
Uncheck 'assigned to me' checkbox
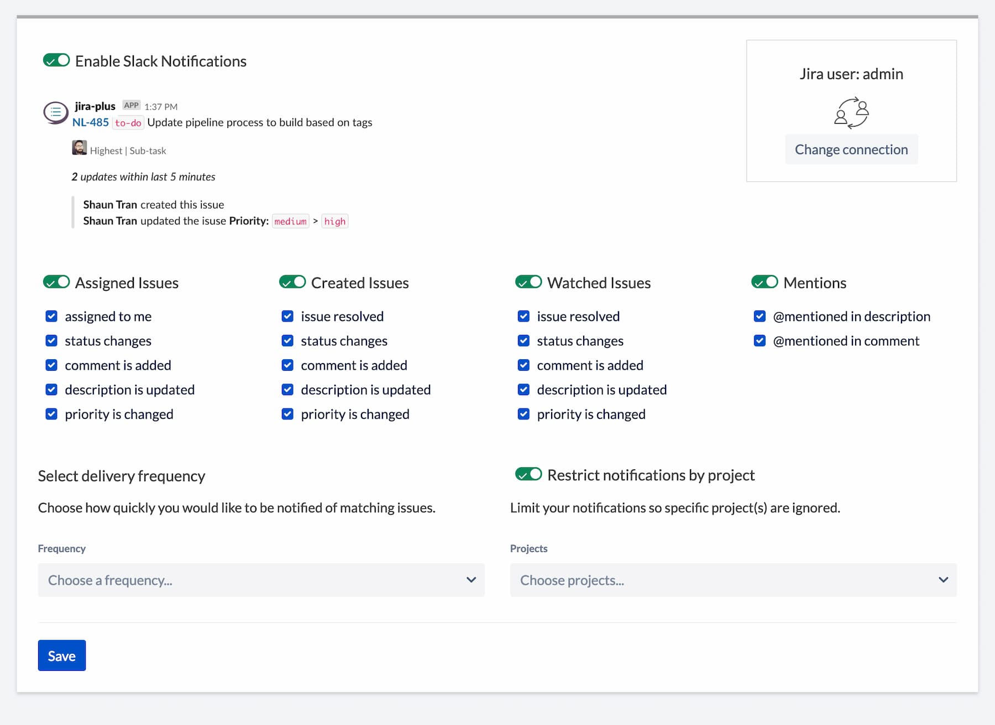click(51, 316)
